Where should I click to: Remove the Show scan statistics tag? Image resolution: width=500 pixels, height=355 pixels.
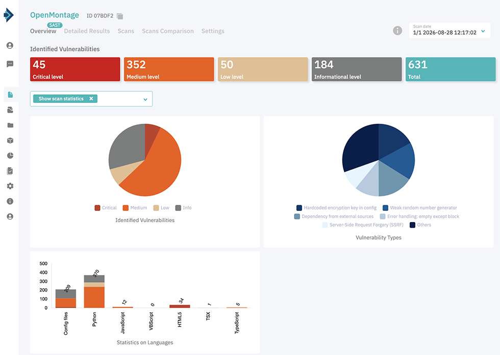pyautogui.click(x=91, y=99)
